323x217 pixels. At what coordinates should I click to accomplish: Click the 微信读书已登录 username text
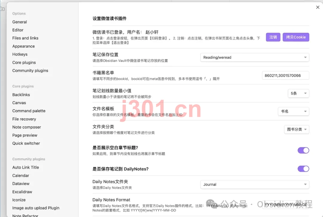(x=125, y=32)
